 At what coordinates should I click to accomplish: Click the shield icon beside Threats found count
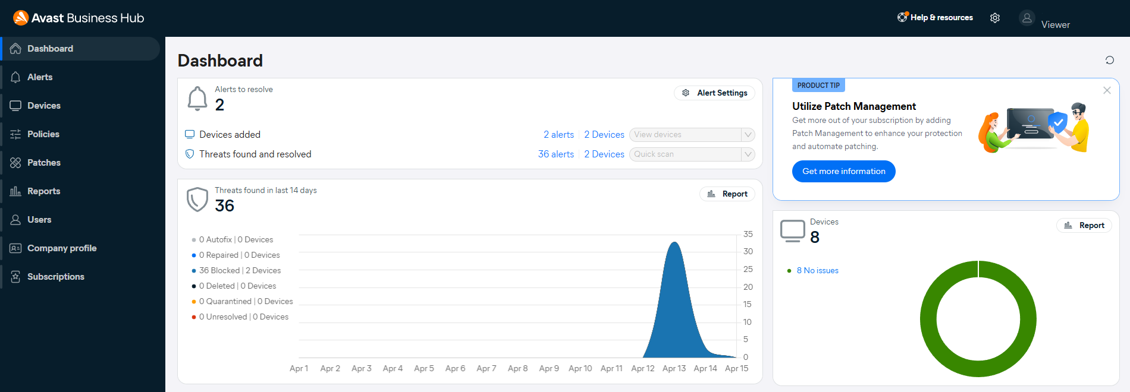[197, 200]
